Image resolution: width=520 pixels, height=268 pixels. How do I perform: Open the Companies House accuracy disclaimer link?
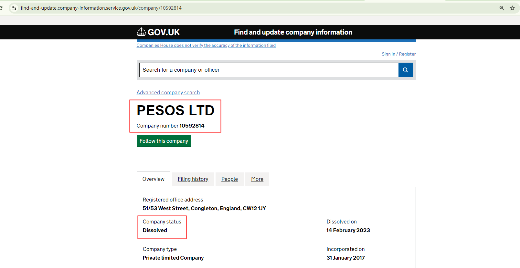point(206,46)
